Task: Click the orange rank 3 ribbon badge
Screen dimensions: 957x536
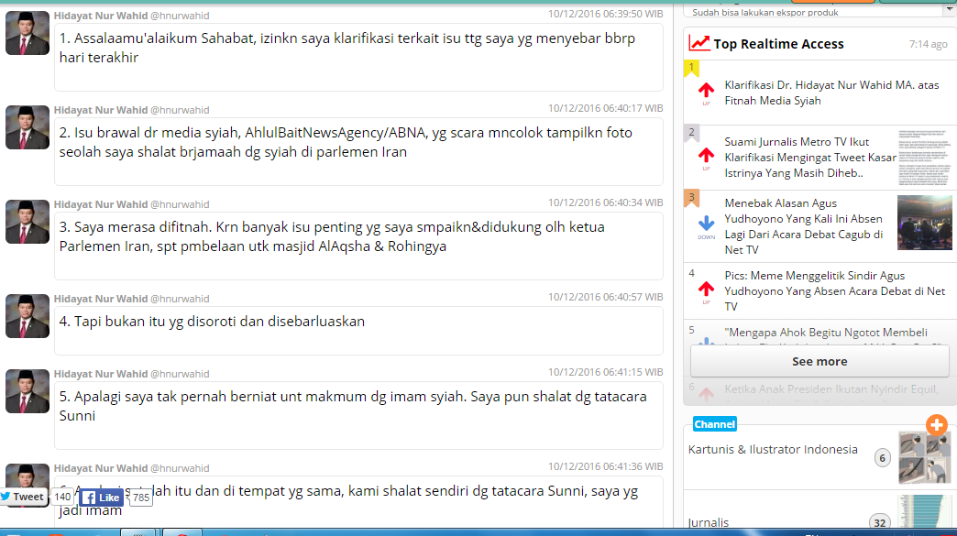Action: click(693, 198)
